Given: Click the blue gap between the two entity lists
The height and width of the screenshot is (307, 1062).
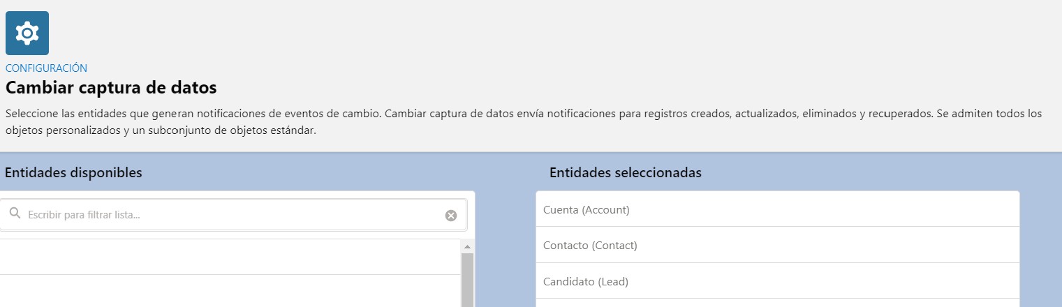Looking at the screenshot, I should coord(505,244).
